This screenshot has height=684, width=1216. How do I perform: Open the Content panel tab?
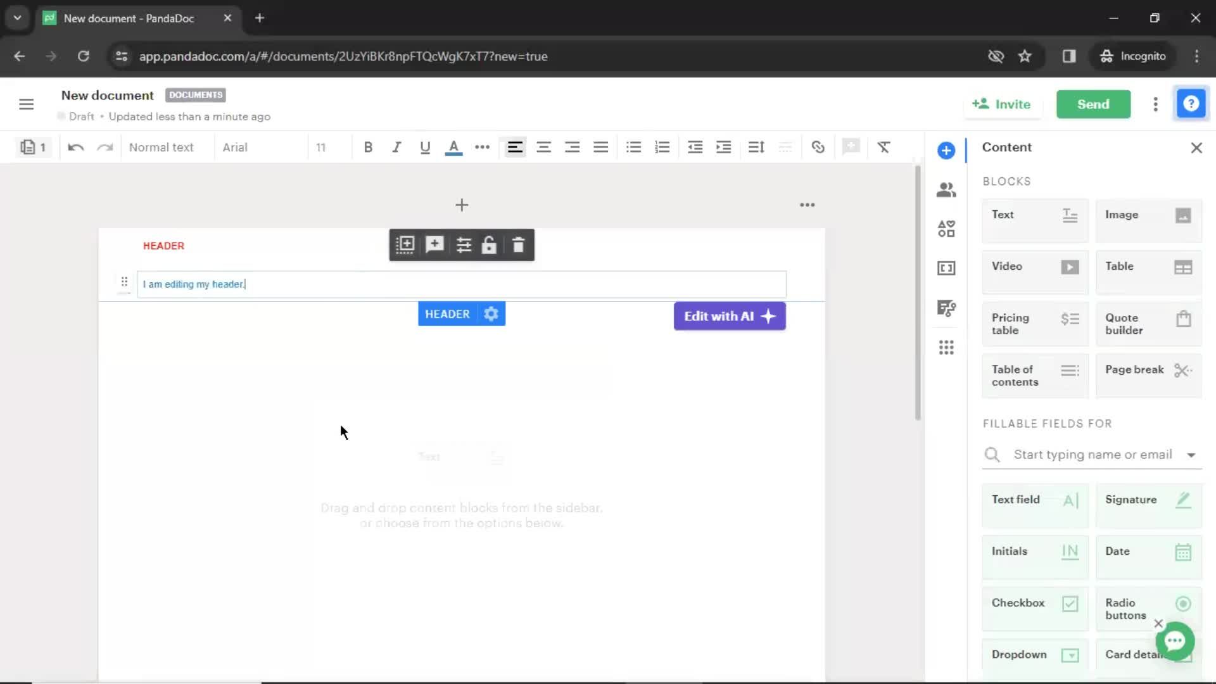[946, 150]
